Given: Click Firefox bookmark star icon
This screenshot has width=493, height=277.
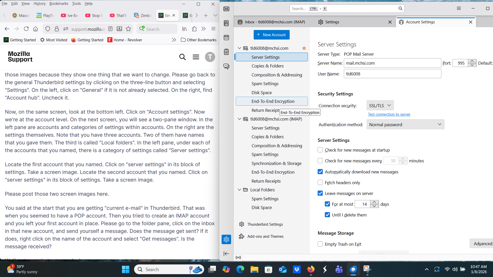Looking at the screenshot, I should pyautogui.click(x=128, y=29).
